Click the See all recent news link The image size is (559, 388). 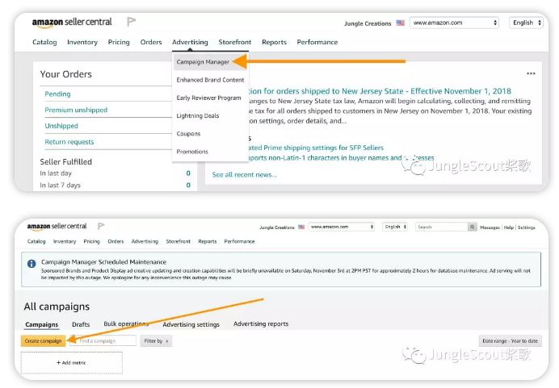(x=244, y=174)
